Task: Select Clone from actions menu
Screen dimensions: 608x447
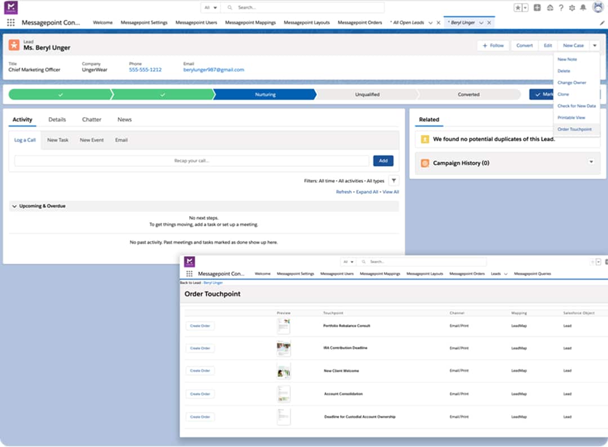Action: click(563, 94)
